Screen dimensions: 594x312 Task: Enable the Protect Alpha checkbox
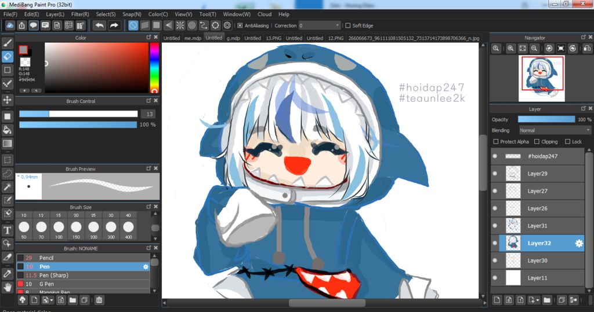click(x=495, y=141)
